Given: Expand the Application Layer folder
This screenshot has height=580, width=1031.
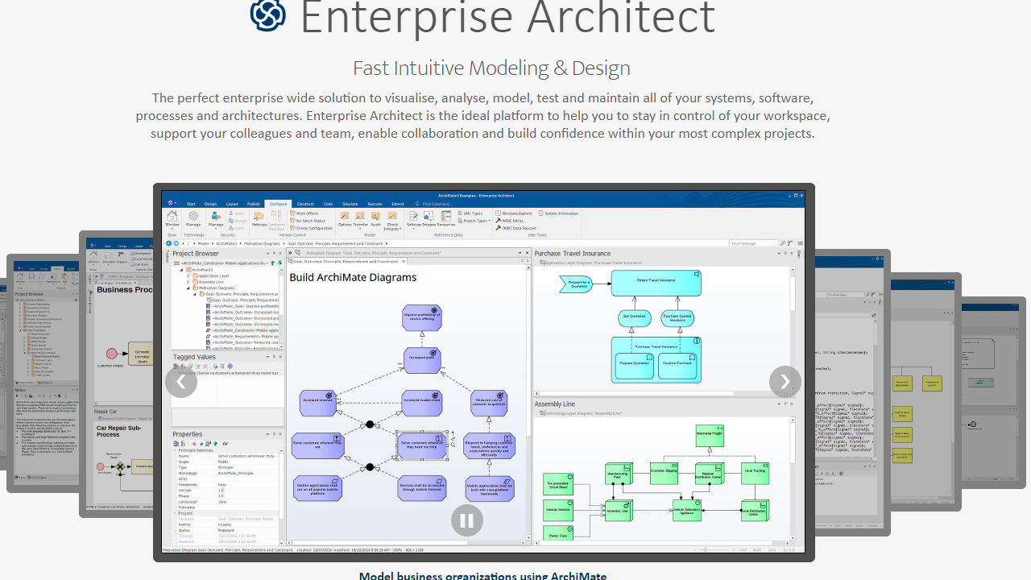Looking at the screenshot, I should (x=188, y=276).
